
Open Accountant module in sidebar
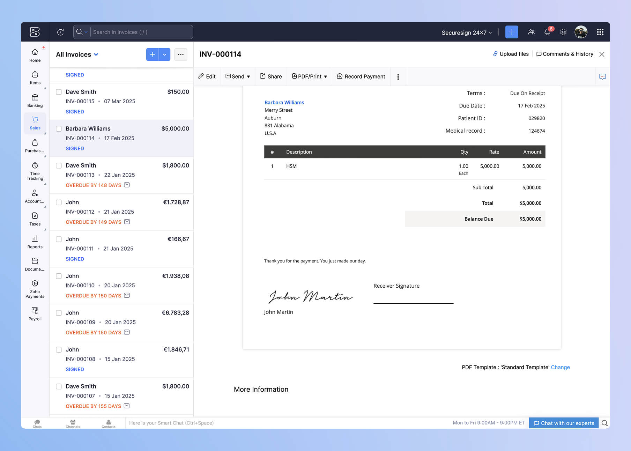(35, 197)
